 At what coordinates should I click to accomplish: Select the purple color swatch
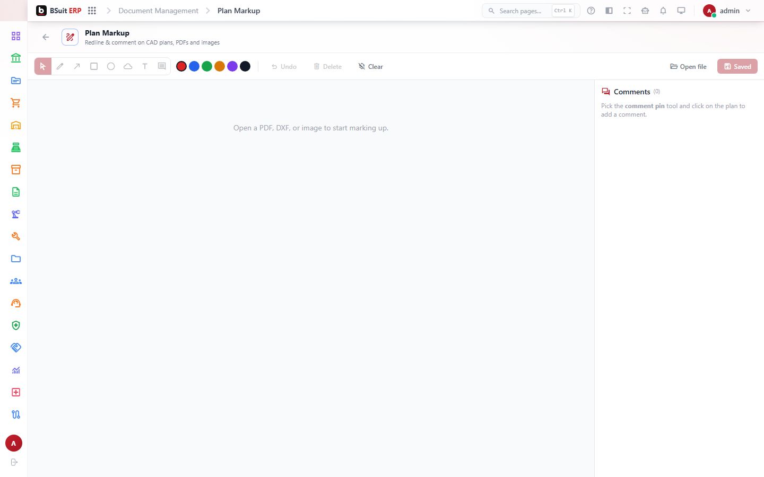coord(232,66)
